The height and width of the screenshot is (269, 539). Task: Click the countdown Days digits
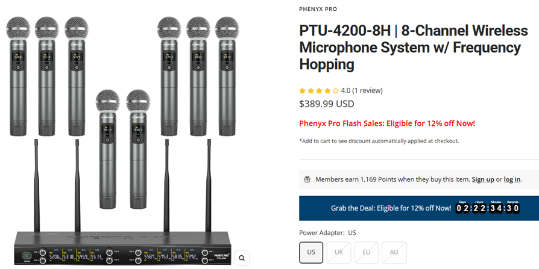click(462, 209)
